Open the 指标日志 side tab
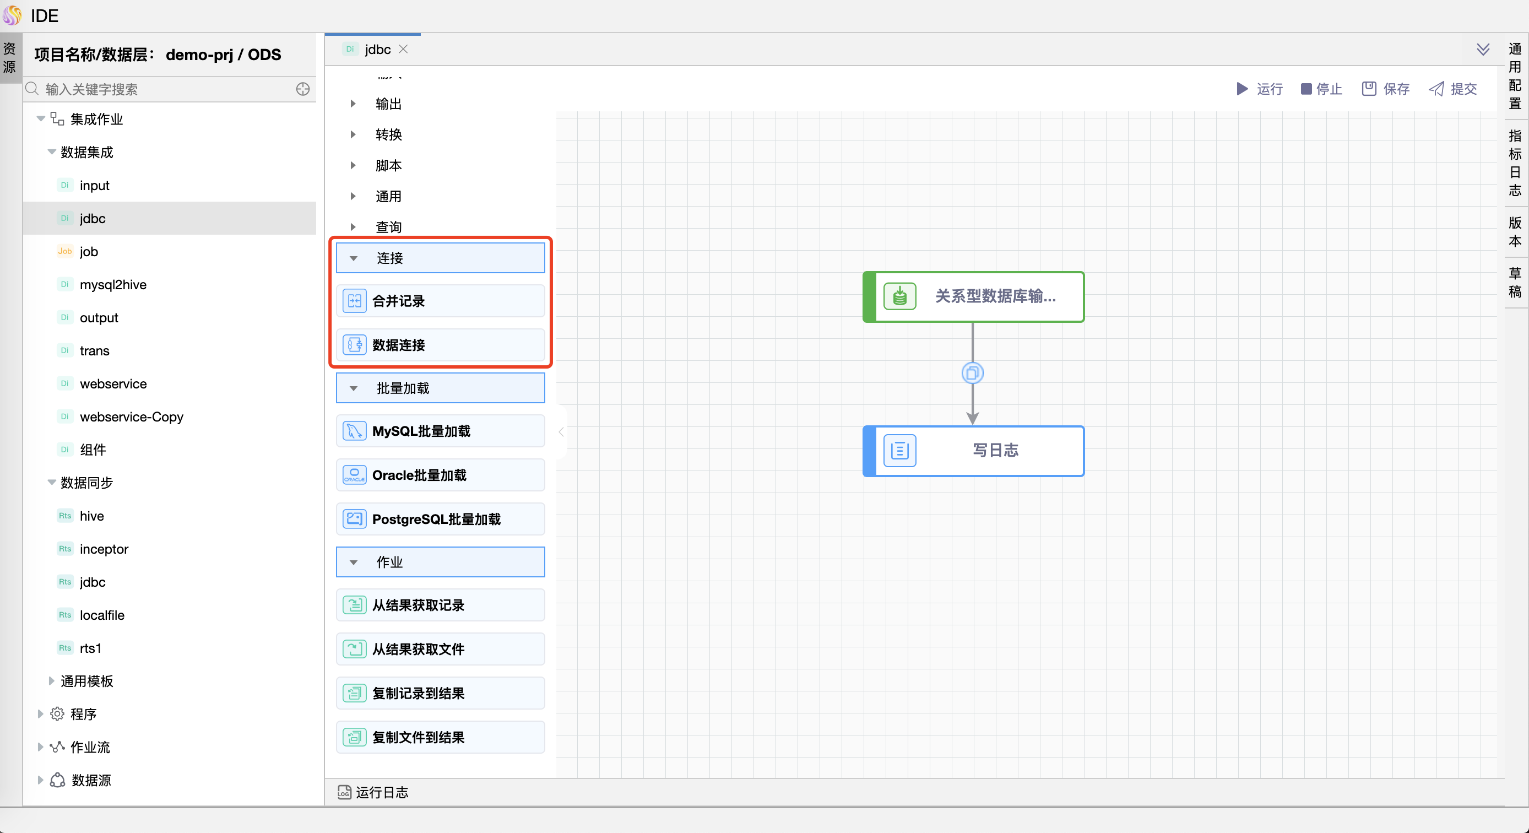The width and height of the screenshot is (1529, 833). (1515, 163)
